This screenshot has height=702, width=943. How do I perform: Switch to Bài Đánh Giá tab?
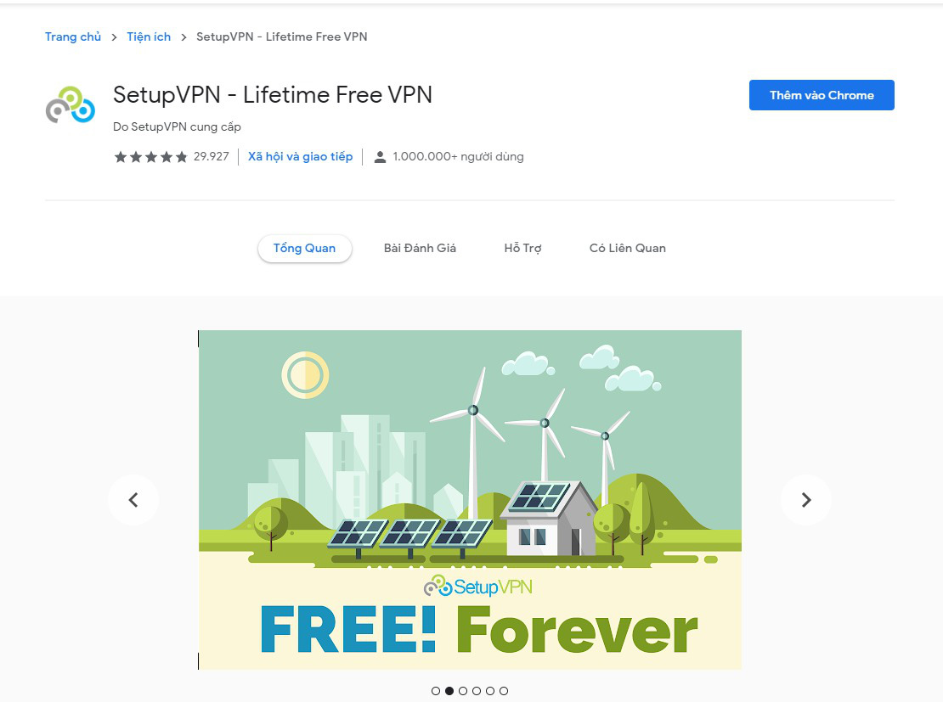(420, 248)
